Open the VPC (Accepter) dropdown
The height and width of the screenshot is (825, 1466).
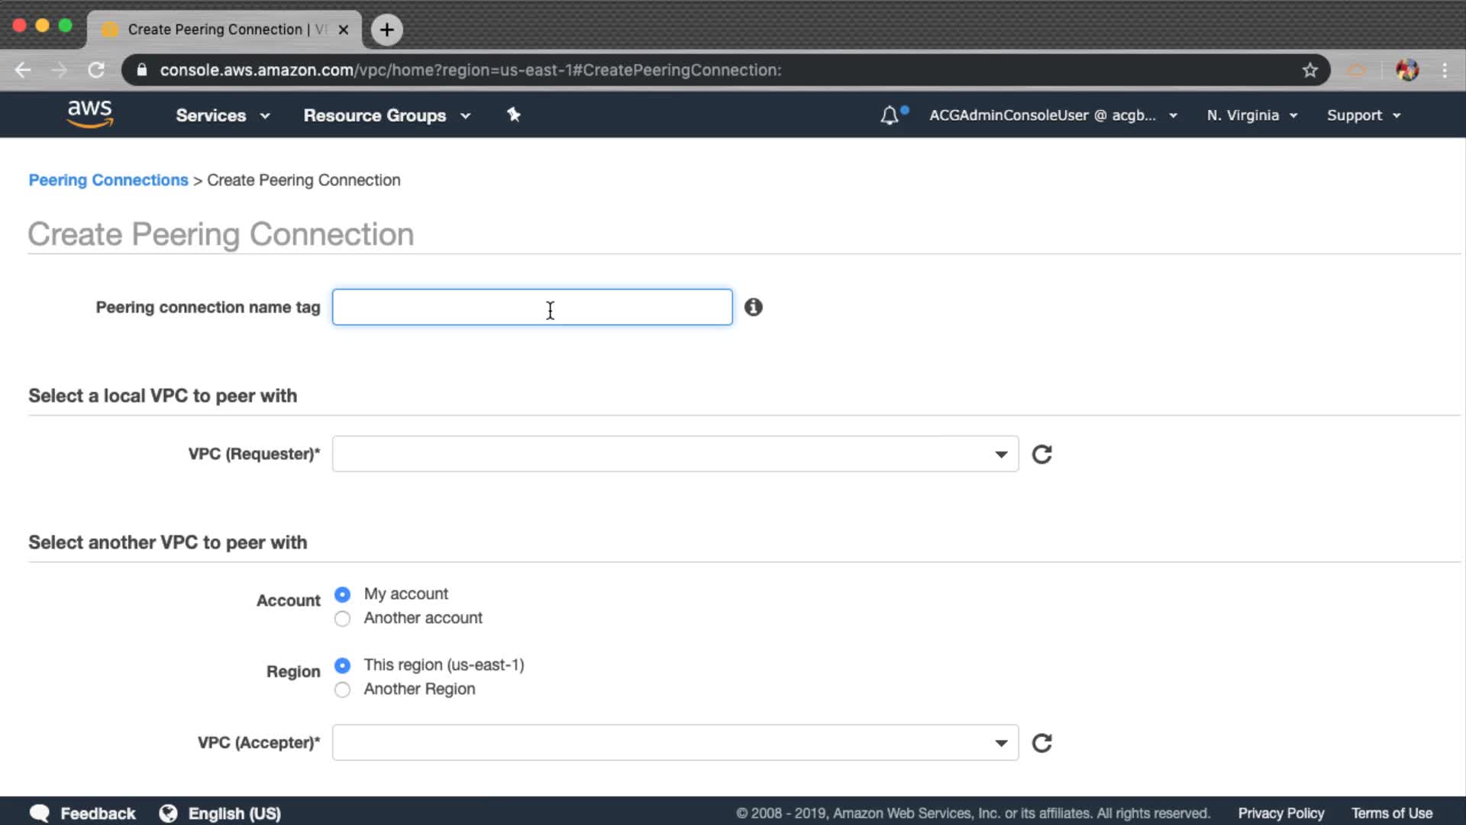coord(675,743)
